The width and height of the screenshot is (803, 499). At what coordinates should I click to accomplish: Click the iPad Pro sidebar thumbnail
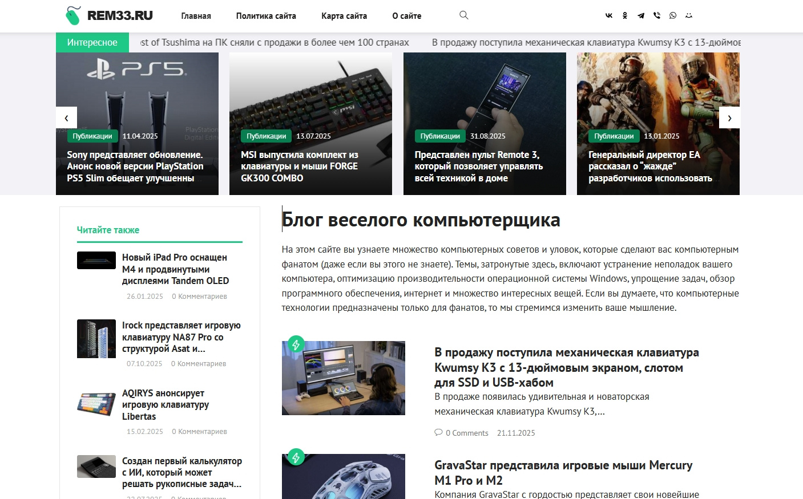96,260
